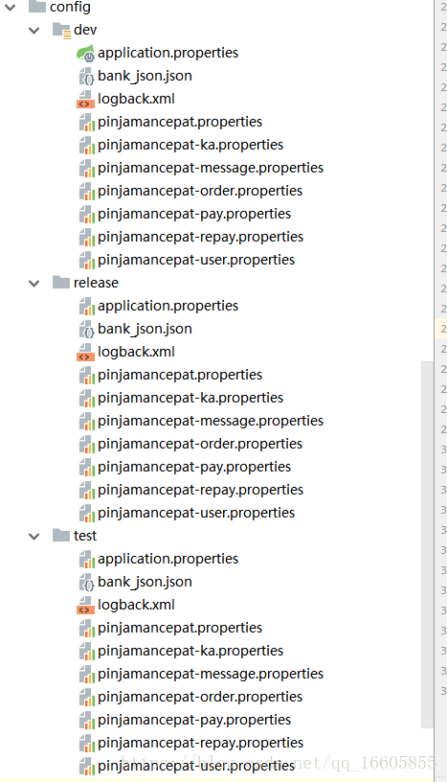The image size is (447, 782).
Task: Click the test folder icon
Action: 61,535
